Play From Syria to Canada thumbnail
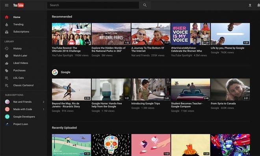 click(x=230, y=89)
